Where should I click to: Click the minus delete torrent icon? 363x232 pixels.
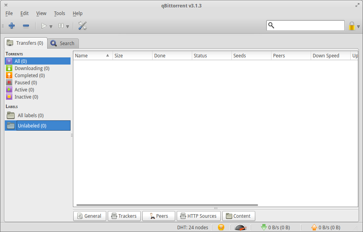pos(26,26)
